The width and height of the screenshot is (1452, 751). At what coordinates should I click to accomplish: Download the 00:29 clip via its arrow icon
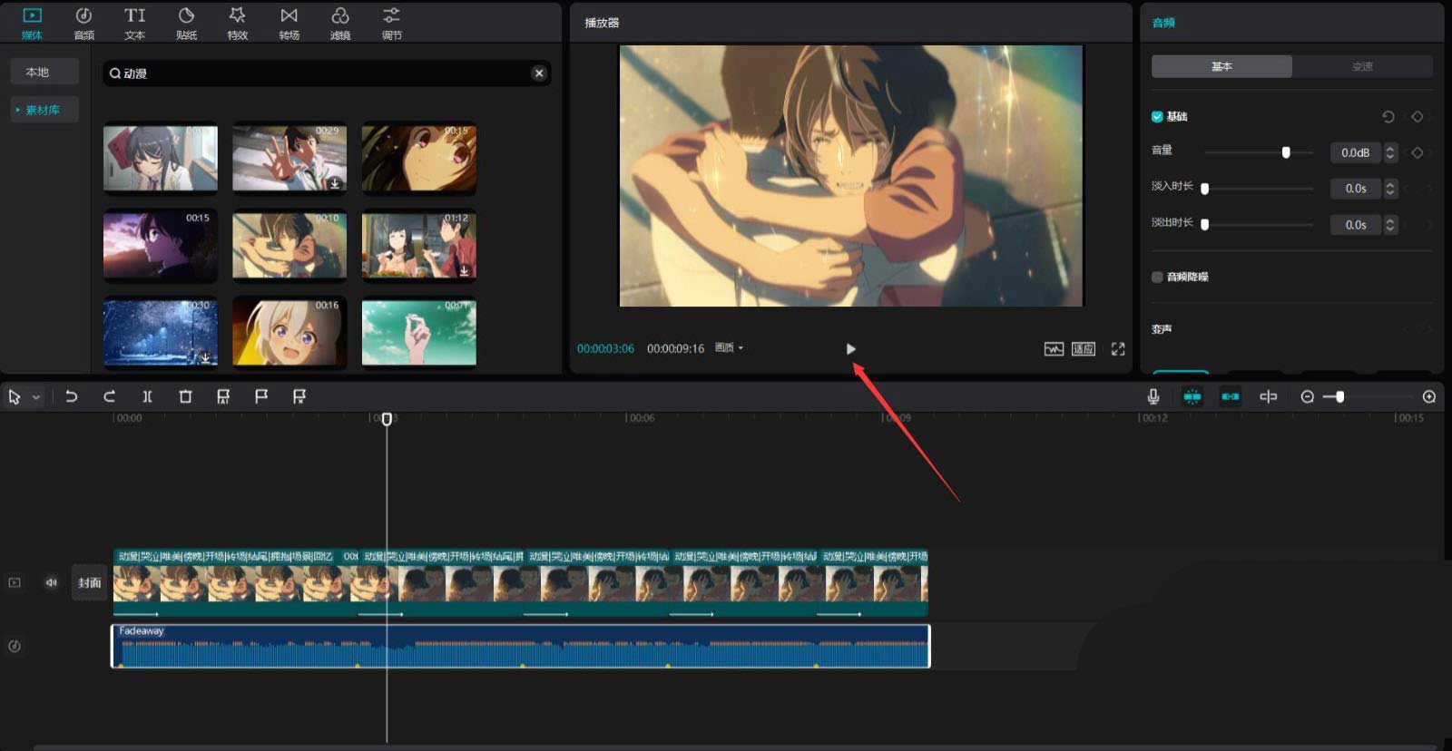335,183
